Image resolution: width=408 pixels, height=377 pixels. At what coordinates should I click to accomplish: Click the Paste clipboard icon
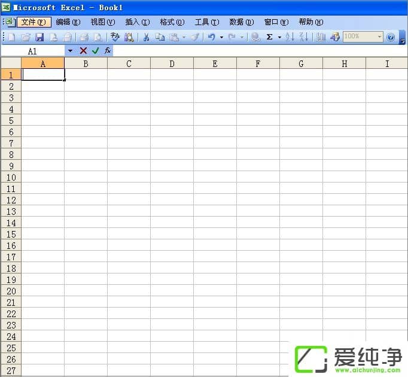(x=174, y=37)
